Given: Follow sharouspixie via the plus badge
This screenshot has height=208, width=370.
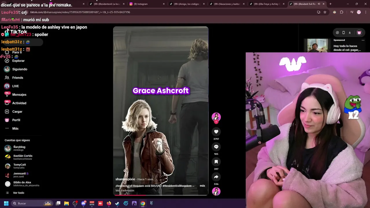Looking at the screenshot, I should [x=216, y=122].
